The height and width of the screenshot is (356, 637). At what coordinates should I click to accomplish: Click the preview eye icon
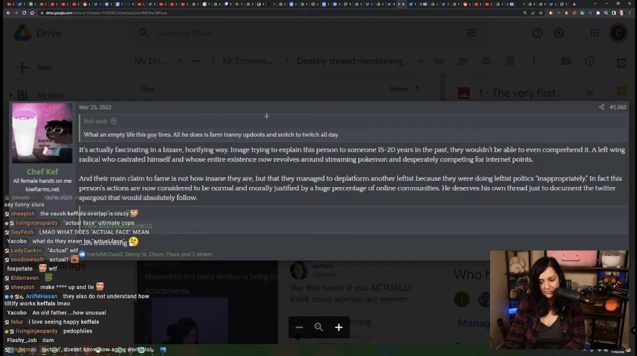click(486, 61)
